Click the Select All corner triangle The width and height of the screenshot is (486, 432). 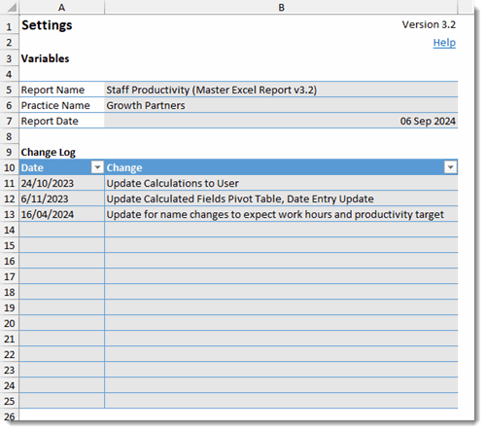point(12,7)
